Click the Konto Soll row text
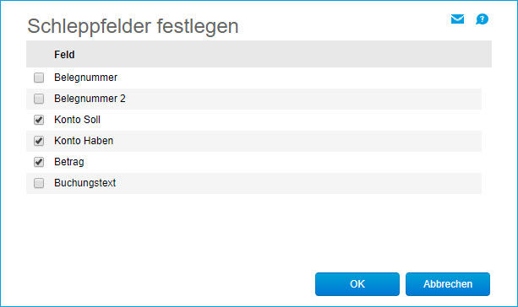This screenshot has width=518, height=307. [77, 120]
